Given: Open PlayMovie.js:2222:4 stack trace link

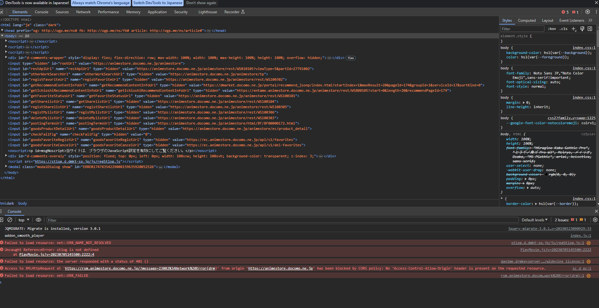Looking at the screenshot, I should pos(56,254).
